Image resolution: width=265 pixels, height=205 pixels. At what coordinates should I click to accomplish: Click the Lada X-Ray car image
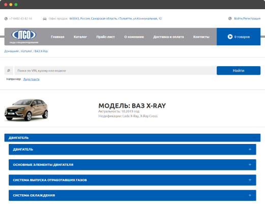(x=26, y=110)
